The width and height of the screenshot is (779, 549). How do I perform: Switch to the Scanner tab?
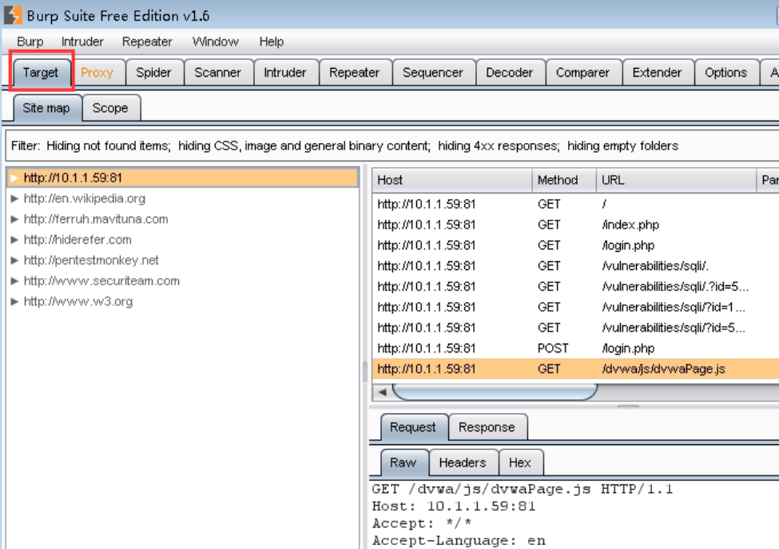coord(217,73)
